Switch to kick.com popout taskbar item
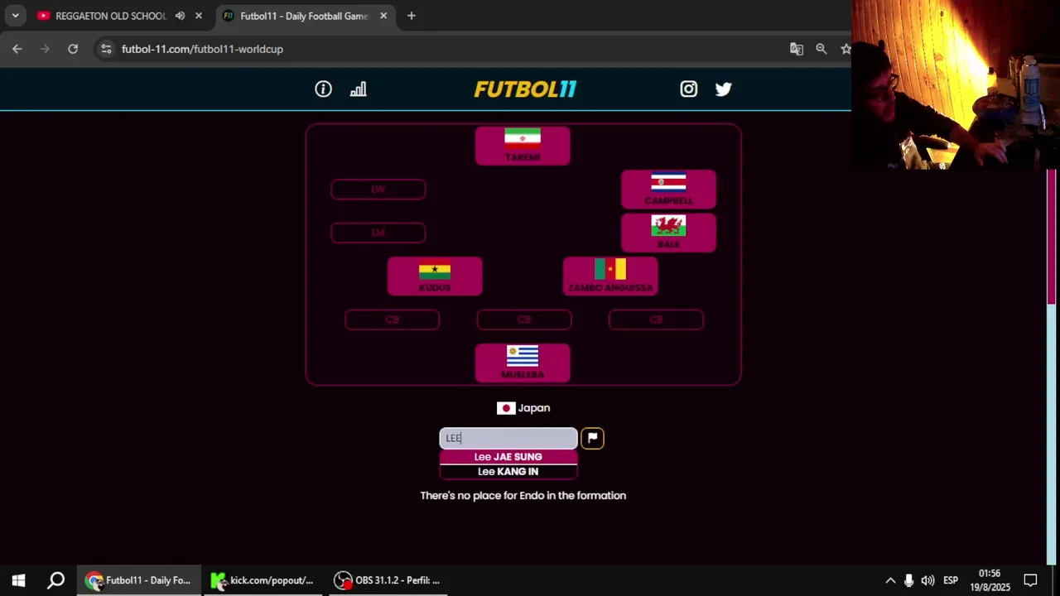 tap(262, 580)
